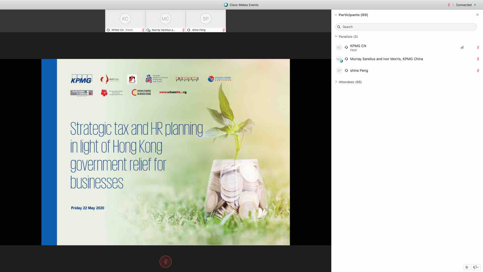Click the KC avatar in the panelist list
Image resolution: width=483 pixels, height=272 pixels.
[339, 47]
